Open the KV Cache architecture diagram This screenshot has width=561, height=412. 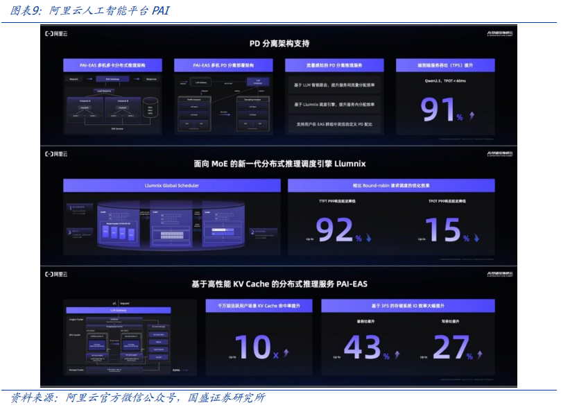pyautogui.click(x=130, y=337)
